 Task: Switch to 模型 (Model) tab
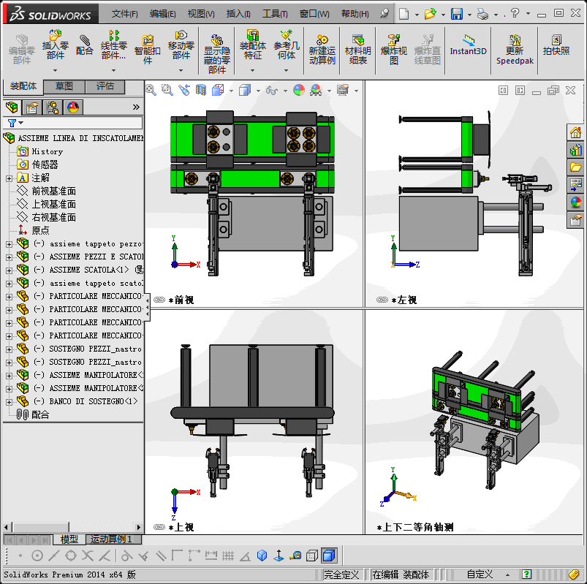[x=69, y=539]
